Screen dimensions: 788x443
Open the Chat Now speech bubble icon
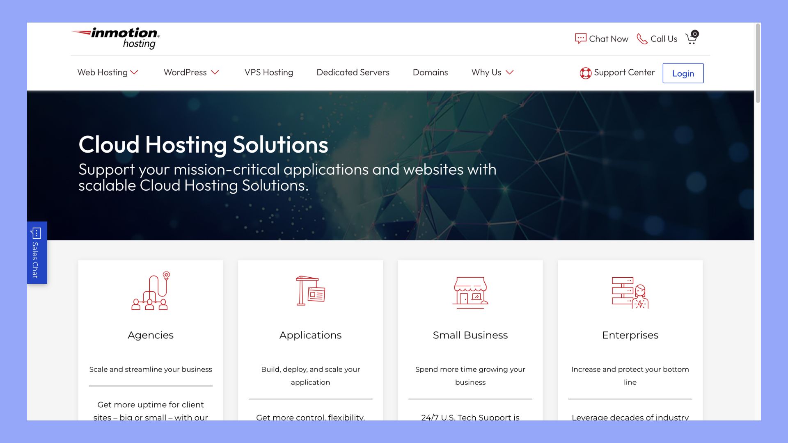(580, 38)
